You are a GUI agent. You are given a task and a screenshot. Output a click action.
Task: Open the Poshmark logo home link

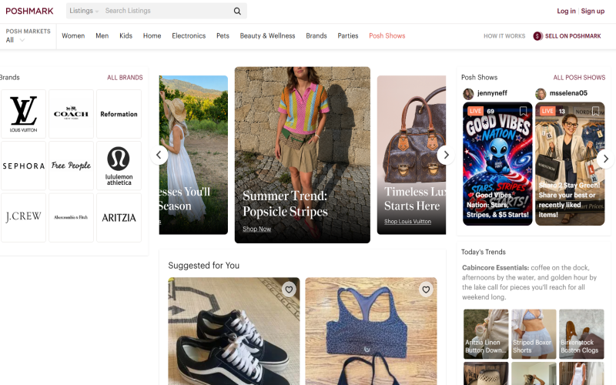tap(29, 11)
